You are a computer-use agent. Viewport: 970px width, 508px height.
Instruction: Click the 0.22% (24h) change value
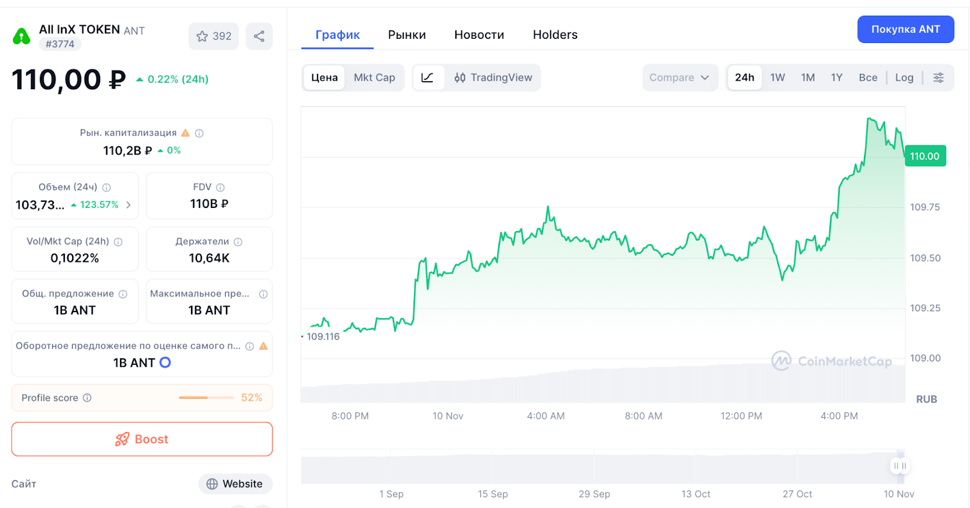coord(178,79)
